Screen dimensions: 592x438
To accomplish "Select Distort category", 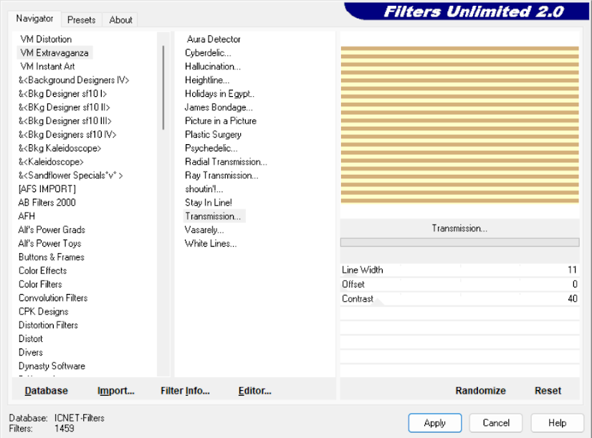I will (31, 338).
